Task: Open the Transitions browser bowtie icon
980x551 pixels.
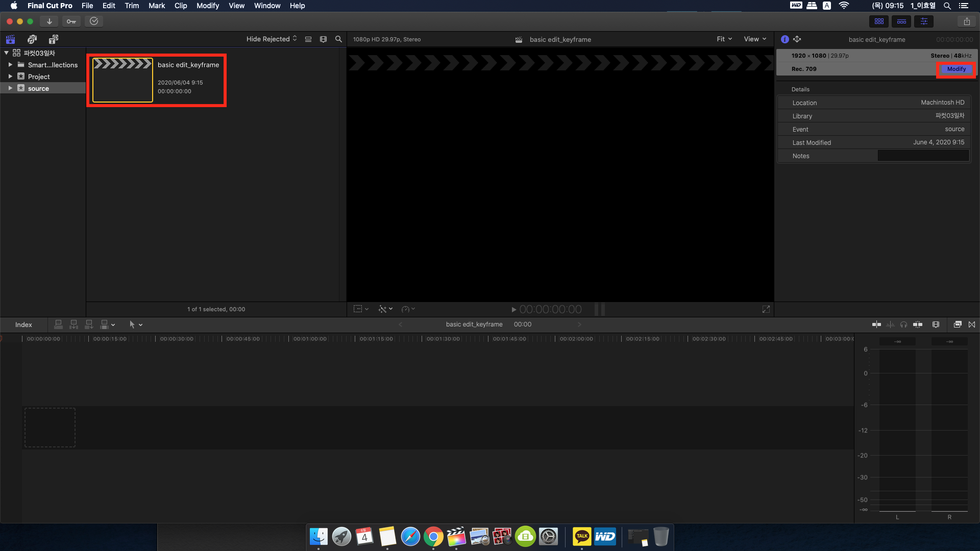Action: click(972, 324)
